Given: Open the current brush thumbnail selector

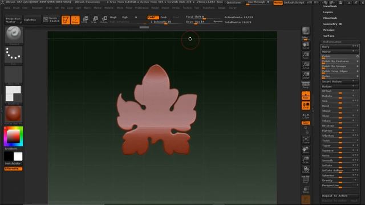Looking at the screenshot, I should click(14, 35).
